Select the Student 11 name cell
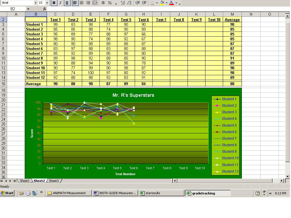The height and width of the screenshot is (218, 291). click(x=36, y=73)
